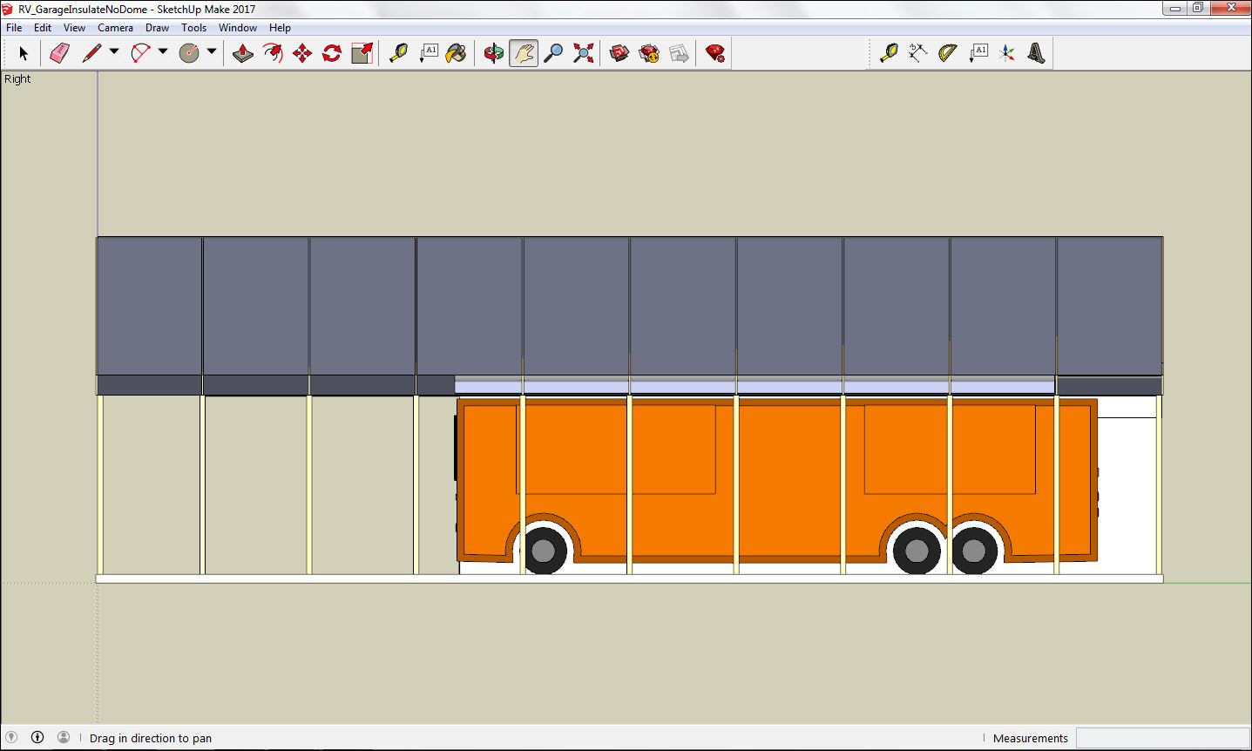Click Zoom Extents tool
The image size is (1252, 751).
[x=583, y=53]
